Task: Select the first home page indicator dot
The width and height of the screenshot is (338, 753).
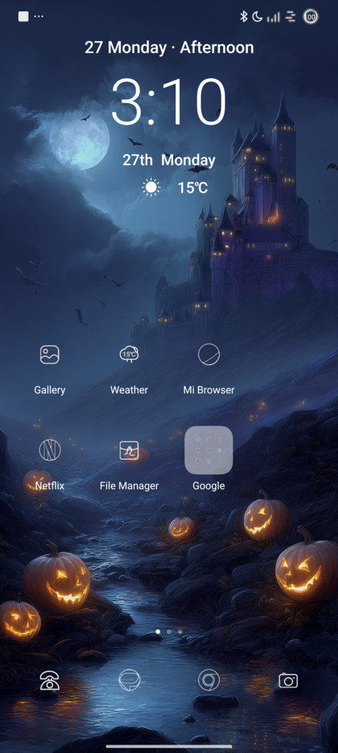Action: (158, 632)
